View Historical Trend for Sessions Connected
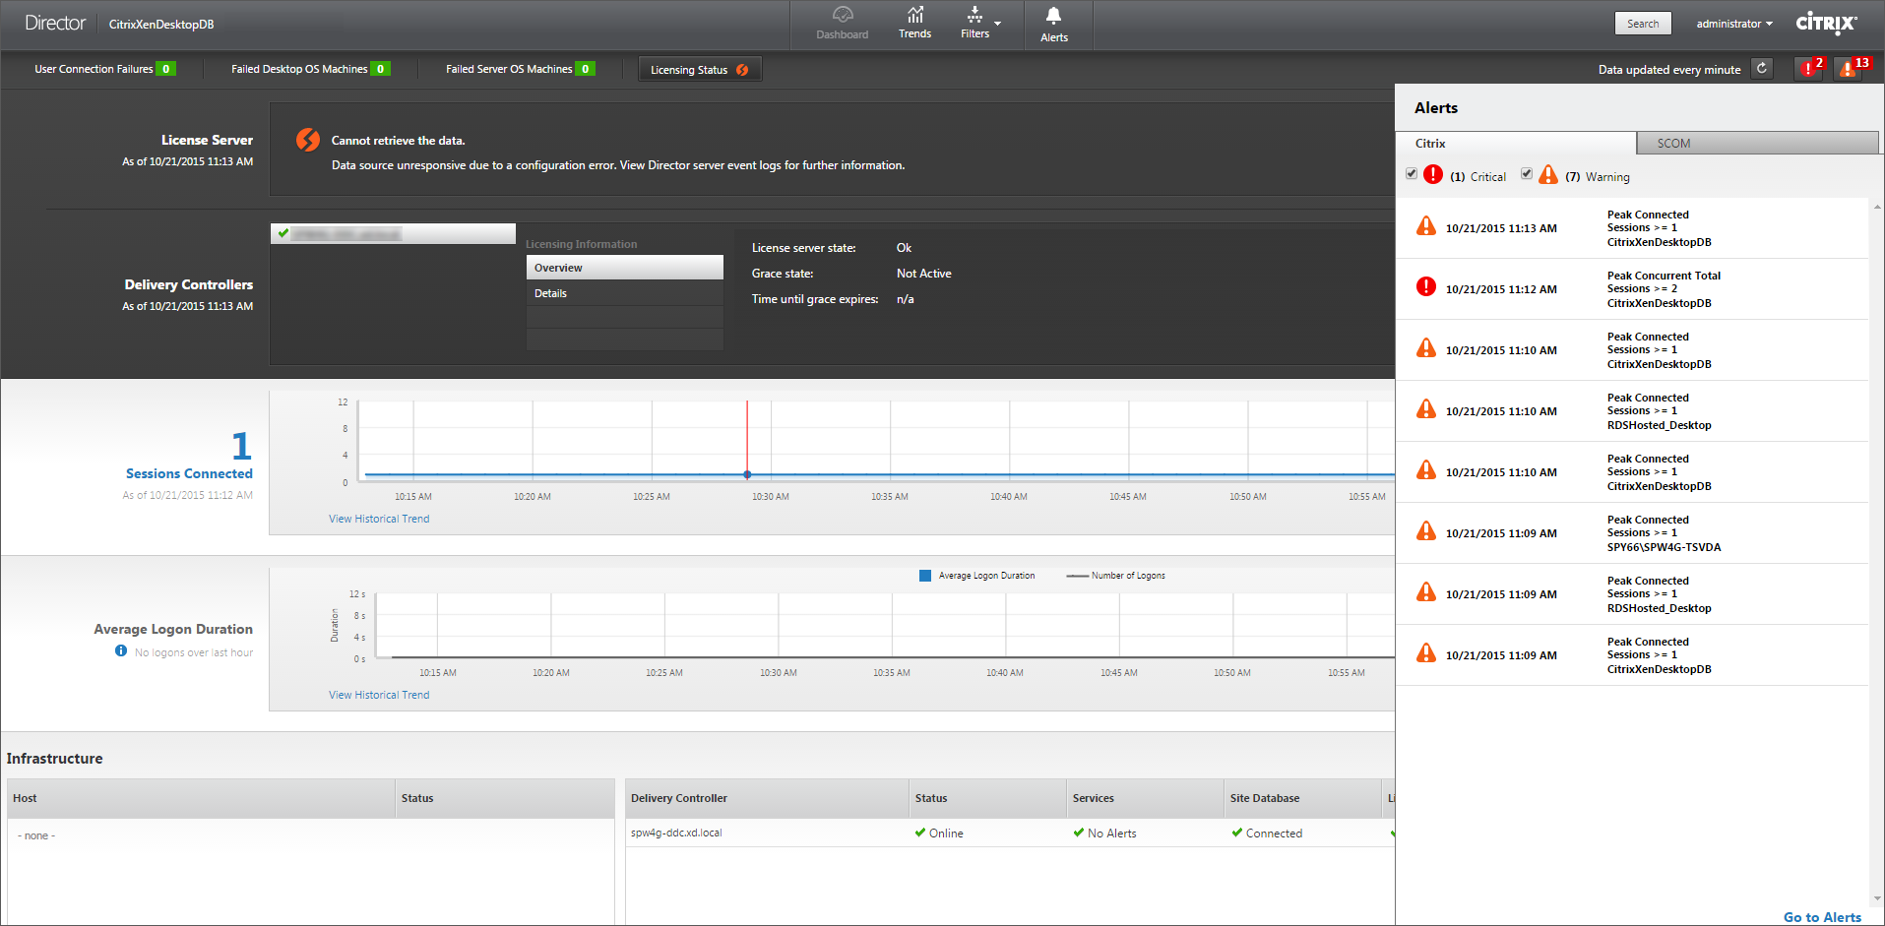 coord(379,519)
